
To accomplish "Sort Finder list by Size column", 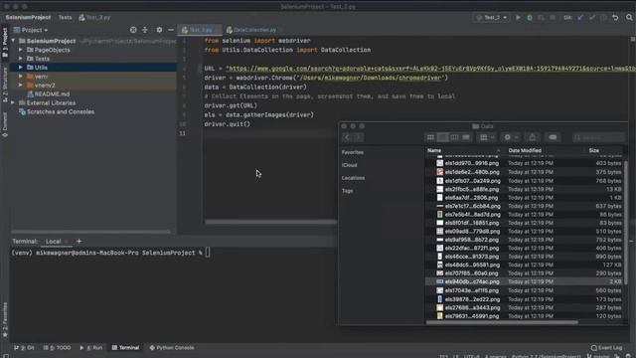I will point(604,150).
